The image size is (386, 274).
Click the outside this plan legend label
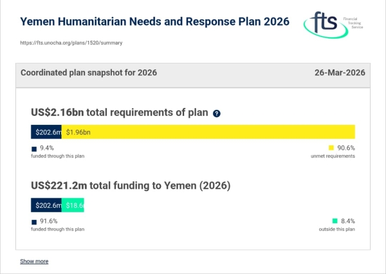337,229
